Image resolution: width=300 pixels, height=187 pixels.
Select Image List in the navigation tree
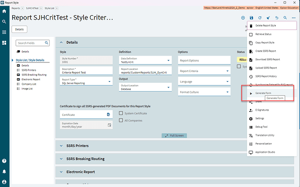tap(27, 89)
